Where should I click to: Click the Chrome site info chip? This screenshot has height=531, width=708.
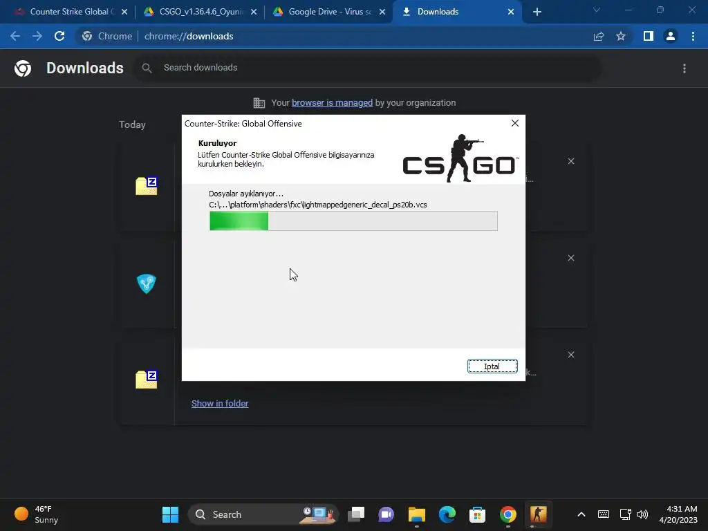pos(107,36)
